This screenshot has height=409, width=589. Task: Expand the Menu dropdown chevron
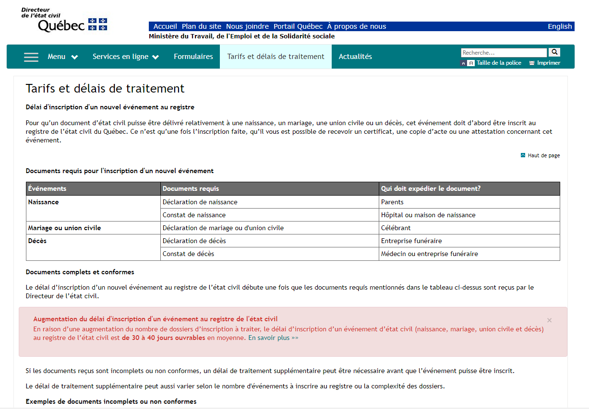click(74, 57)
